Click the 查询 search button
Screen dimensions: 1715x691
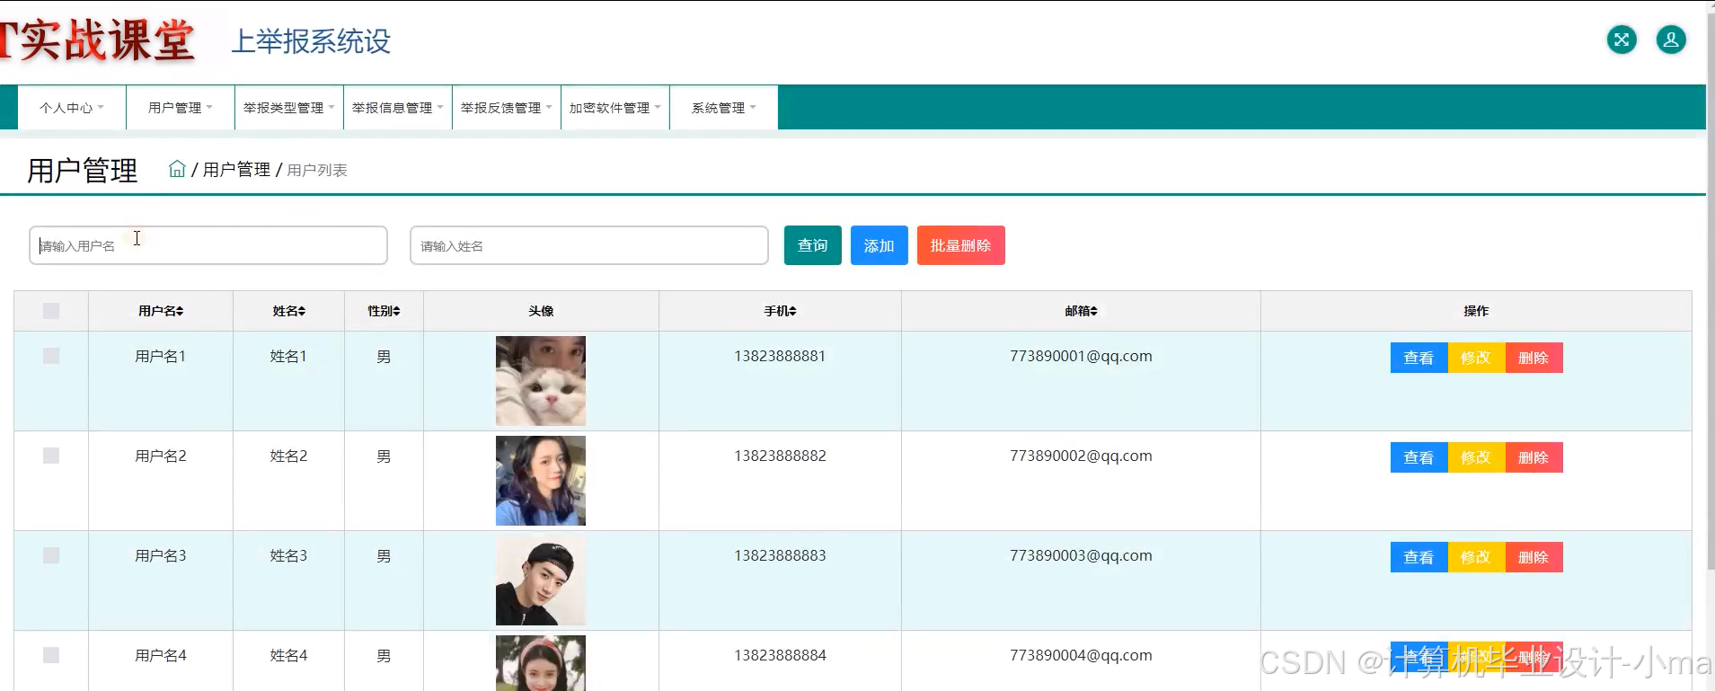coord(813,245)
